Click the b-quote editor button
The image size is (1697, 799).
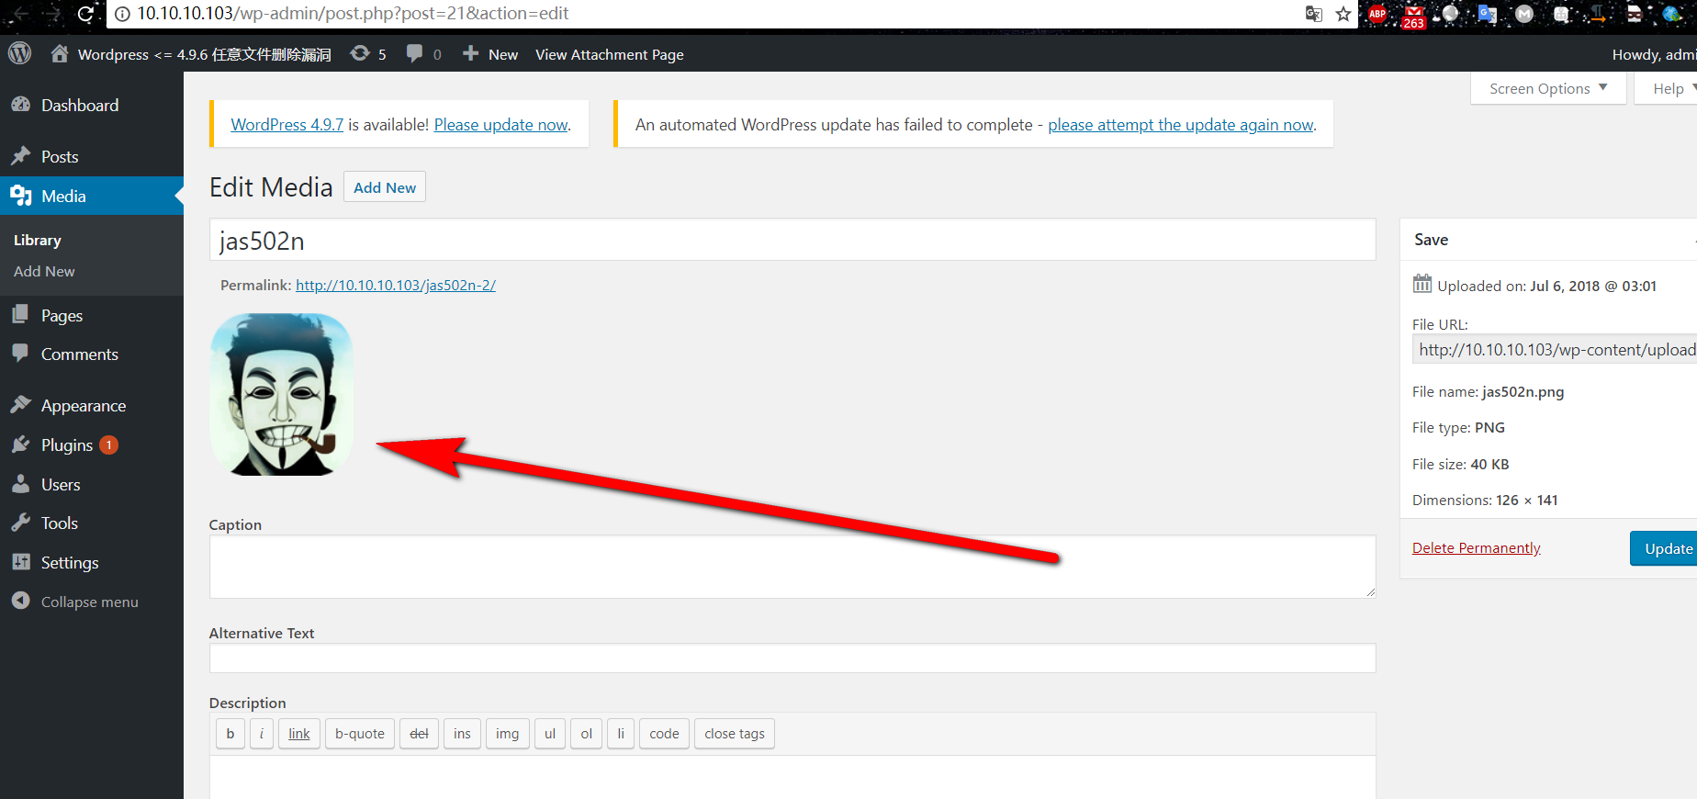(359, 734)
